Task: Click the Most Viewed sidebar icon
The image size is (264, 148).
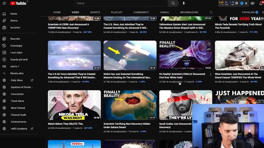Action: [x=4, y=108]
